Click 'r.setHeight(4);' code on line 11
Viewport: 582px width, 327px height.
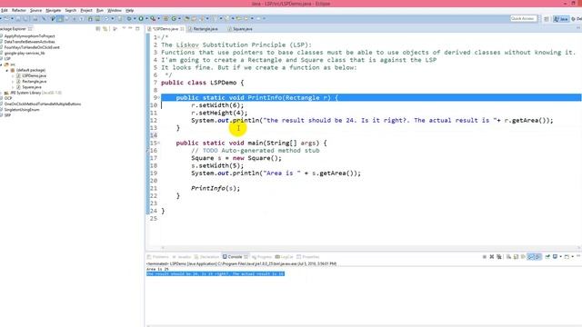pos(219,113)
